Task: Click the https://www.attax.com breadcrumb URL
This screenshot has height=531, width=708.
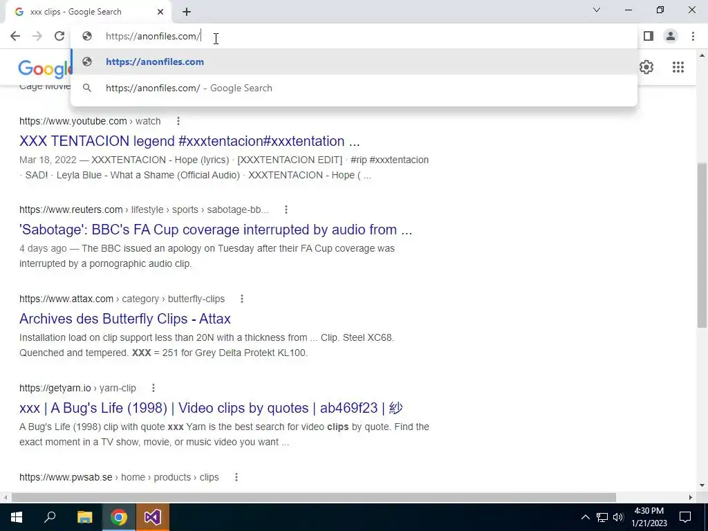Action: point(122,299)
